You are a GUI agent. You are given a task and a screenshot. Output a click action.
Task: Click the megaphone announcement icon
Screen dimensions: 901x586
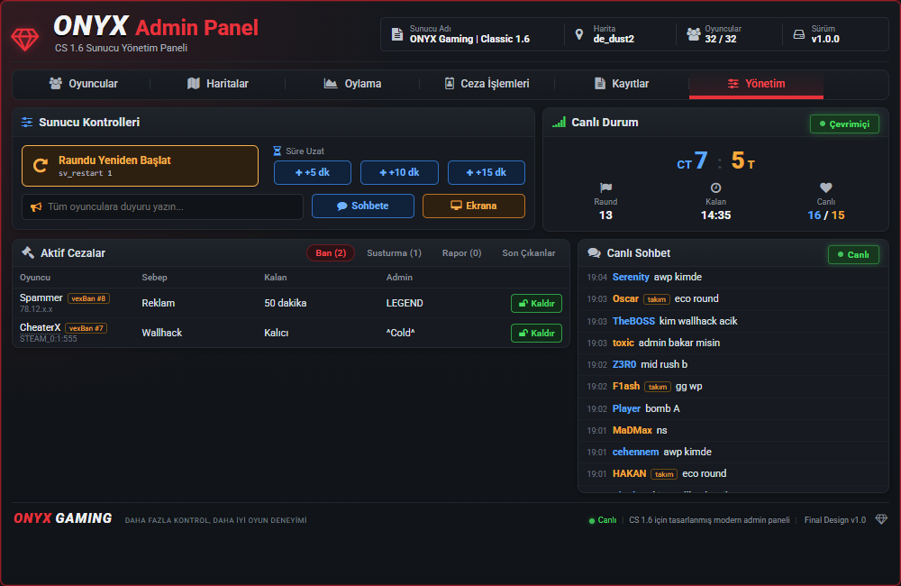(x=36, y=207)
